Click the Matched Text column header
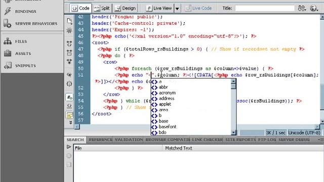The height and width of the screenshot is (182, 324). (x=243, y=148)
